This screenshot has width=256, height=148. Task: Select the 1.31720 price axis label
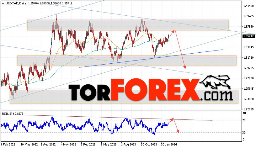click(x=248, y=58)
